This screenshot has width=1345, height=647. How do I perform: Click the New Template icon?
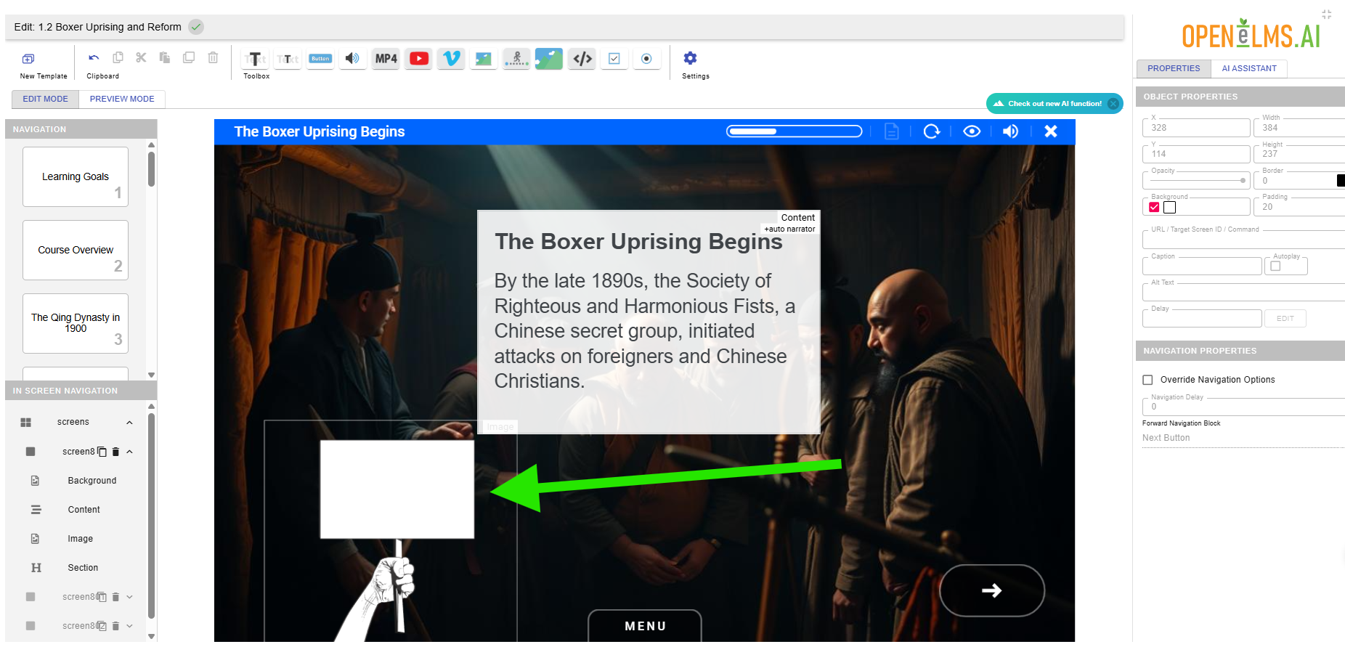[x=28, y=59]
